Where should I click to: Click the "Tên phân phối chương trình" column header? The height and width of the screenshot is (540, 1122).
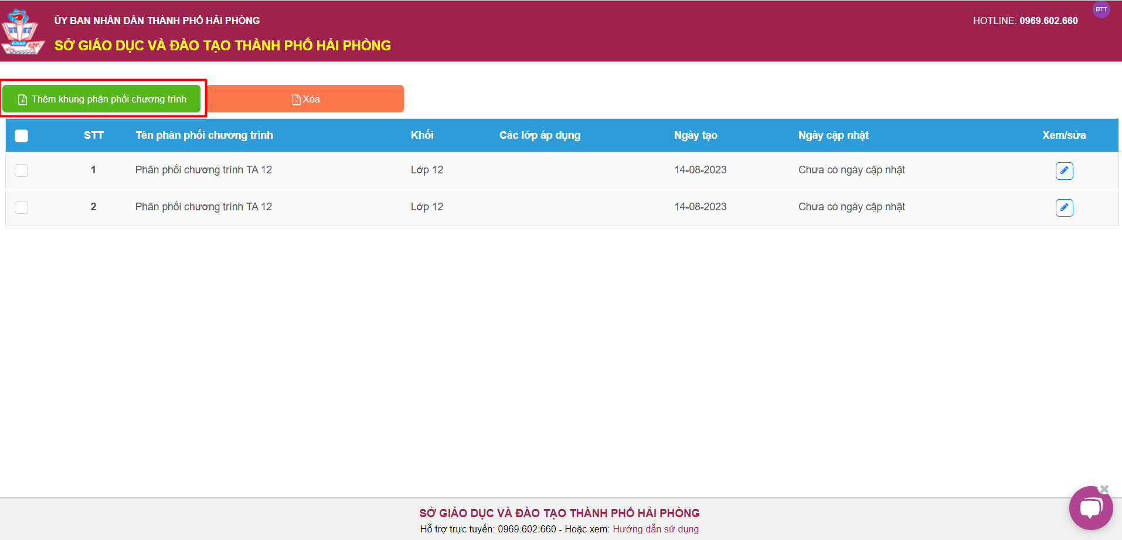tap(204, 135)
